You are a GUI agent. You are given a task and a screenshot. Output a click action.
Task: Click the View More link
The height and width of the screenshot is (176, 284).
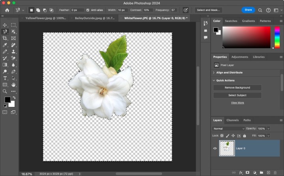pyautogui.click(x=237, y=103)
